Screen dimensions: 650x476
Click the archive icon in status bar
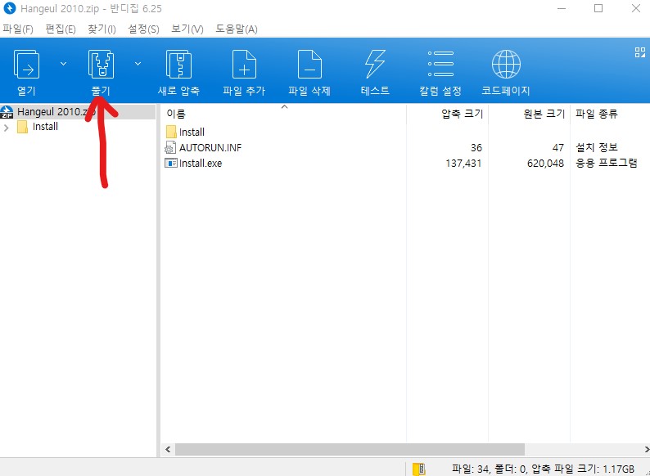click(419, 469)
